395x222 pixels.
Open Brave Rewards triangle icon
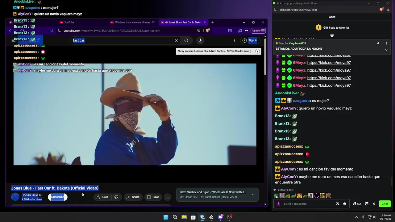click(388, 10)
